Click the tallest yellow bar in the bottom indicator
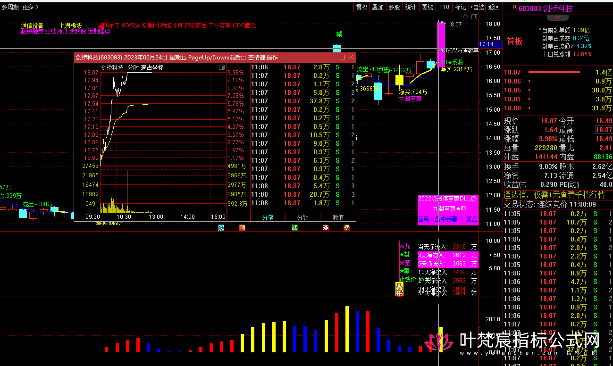This screenshot has width=613, height=366. point(347,329)
